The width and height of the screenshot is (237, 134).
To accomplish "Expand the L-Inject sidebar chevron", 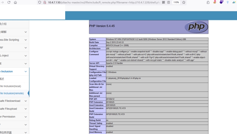I will click(26, 56).
